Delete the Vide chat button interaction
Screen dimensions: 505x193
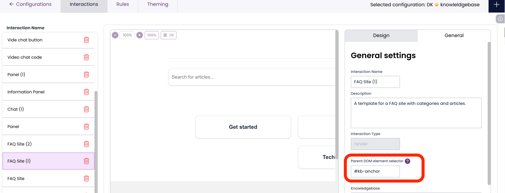(86, 40)
